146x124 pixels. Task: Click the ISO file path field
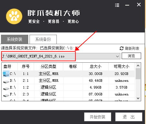61,56
